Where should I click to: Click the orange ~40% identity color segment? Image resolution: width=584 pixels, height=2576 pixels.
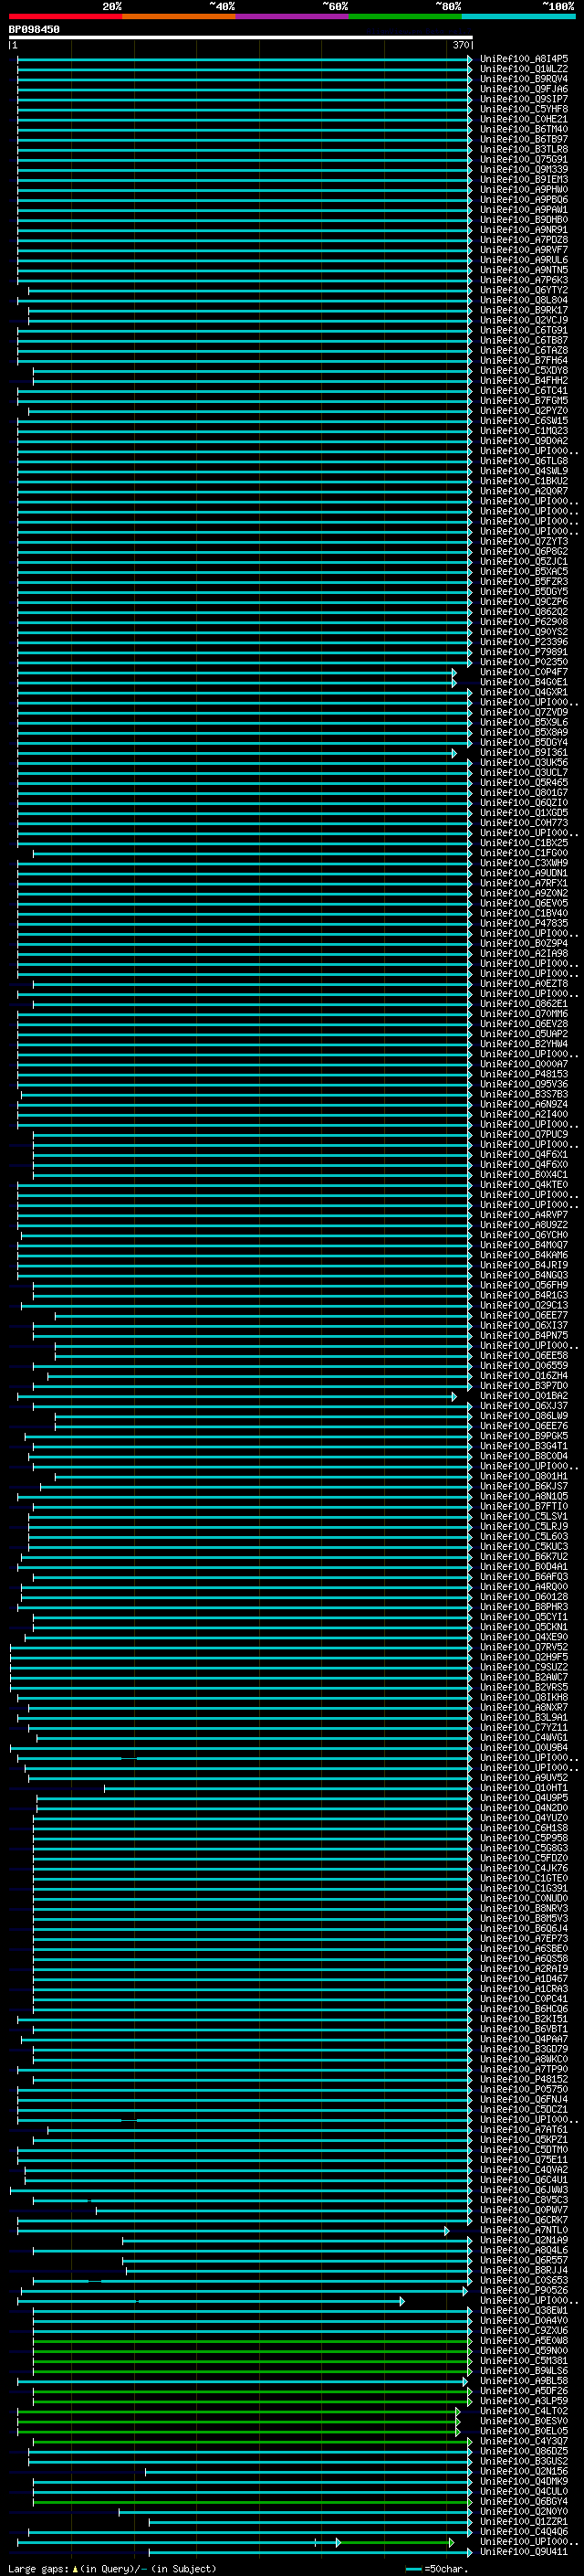click(179, 16)
